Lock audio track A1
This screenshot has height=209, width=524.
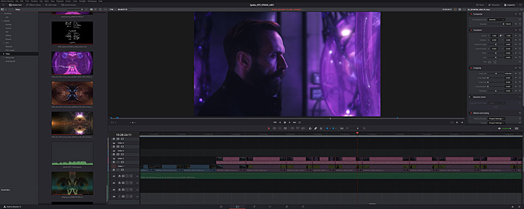tap(119, 176)
